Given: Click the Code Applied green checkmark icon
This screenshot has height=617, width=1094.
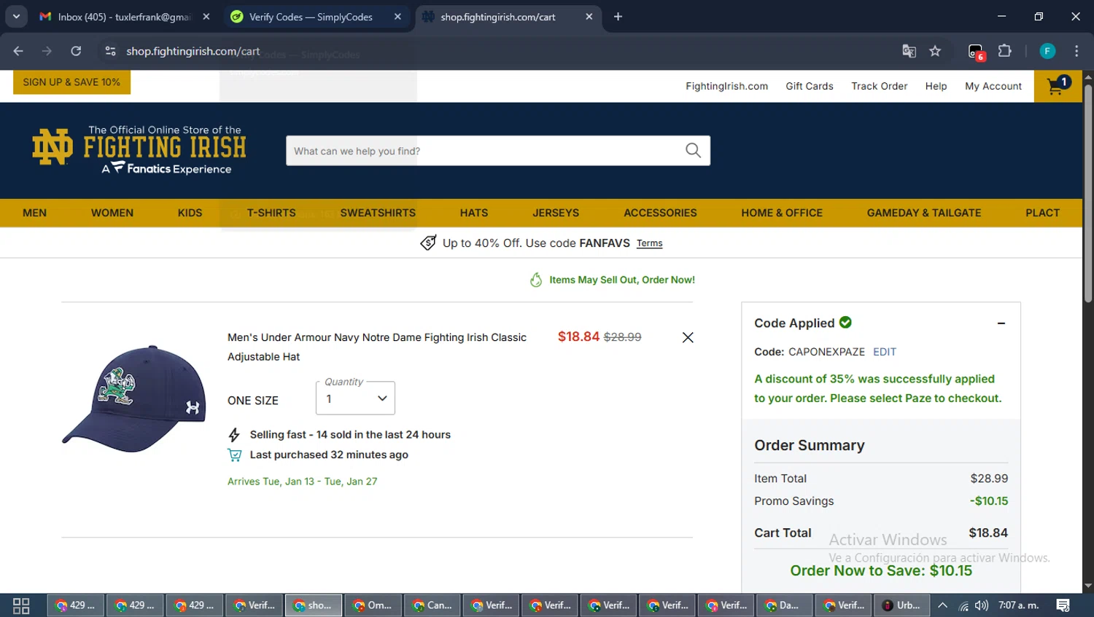Looking at the screenshot, I should (x=845, y=322).
